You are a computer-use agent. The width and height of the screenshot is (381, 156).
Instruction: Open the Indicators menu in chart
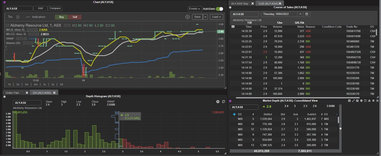(36, 17)
